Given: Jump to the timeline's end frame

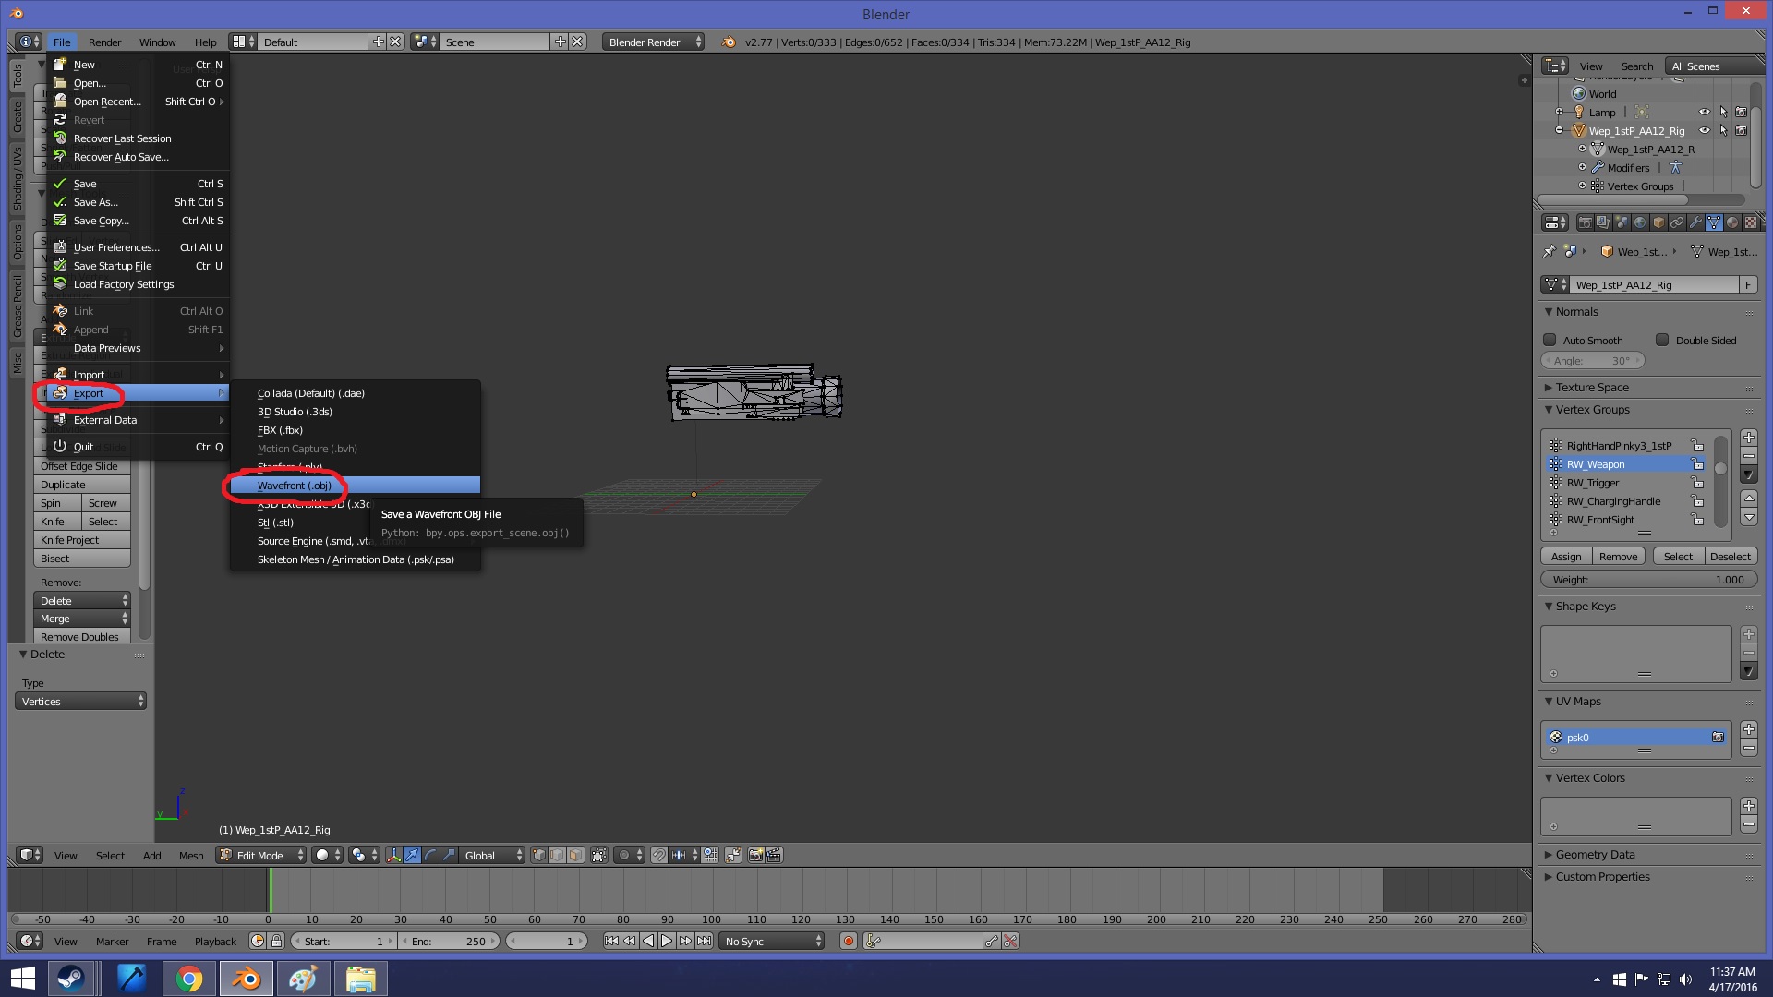Looking at the screenshot, I should (x=705, y=942).
